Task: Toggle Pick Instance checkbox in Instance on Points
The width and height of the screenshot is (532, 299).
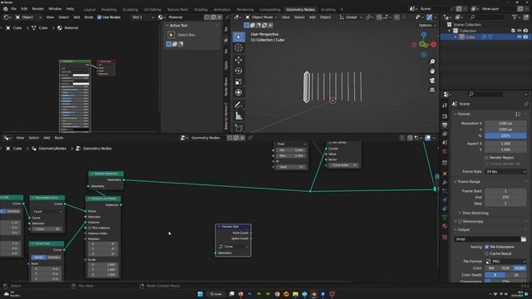Action: [x=90, y=228]
